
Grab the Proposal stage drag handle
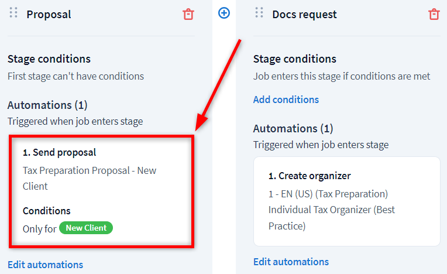[x=13, y=13]
